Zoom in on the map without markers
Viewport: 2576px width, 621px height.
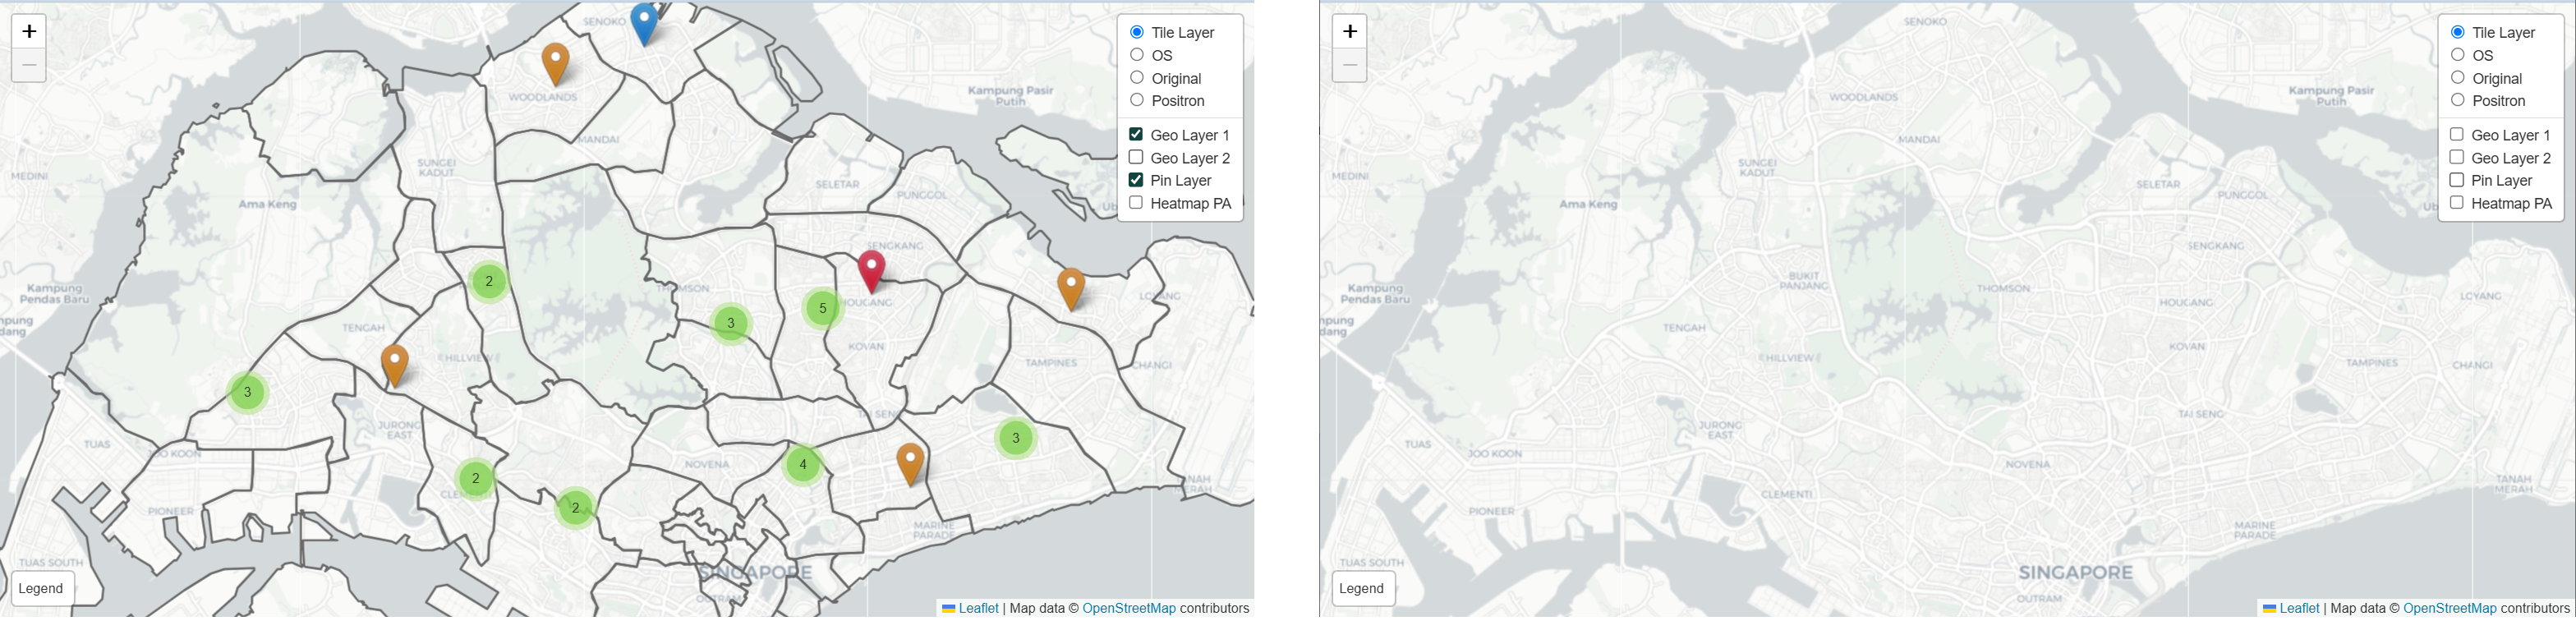tap(1349, 31)
